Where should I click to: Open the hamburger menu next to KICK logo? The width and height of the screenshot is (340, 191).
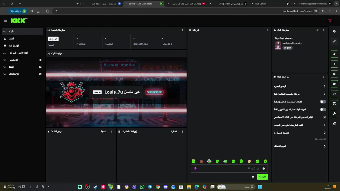coord(6,21)
